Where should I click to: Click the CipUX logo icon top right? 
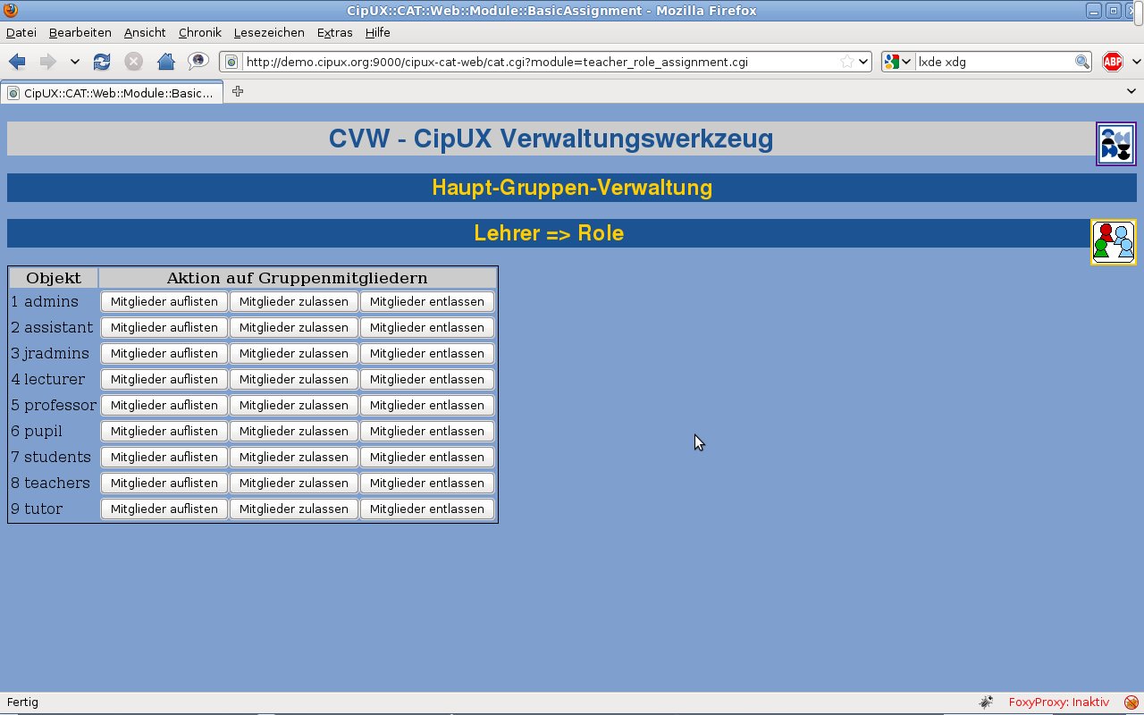(1116, 144)
